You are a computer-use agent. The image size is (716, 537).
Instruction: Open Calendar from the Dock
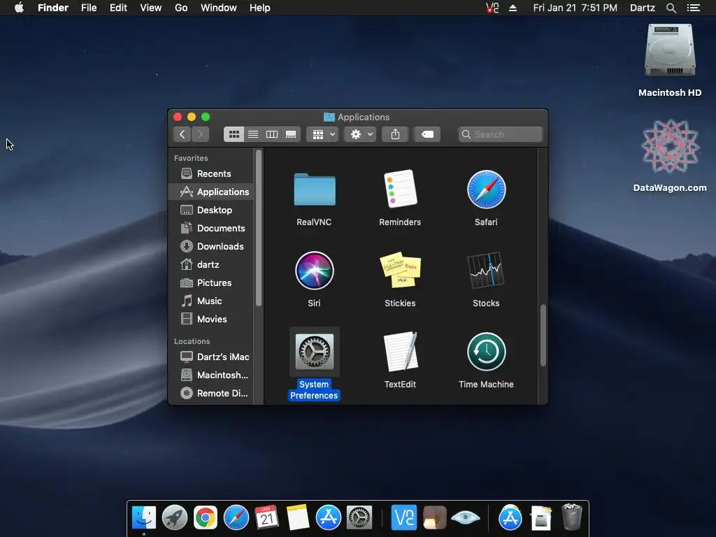266,517
